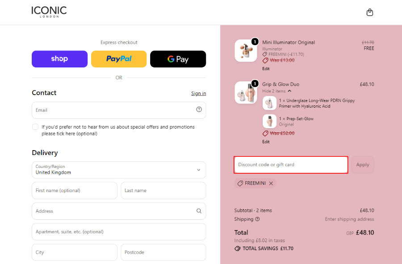Image resolution: width=402 pixels, height=264 pixels.
Task: Focus the Email input field
Action: (119, 110)
